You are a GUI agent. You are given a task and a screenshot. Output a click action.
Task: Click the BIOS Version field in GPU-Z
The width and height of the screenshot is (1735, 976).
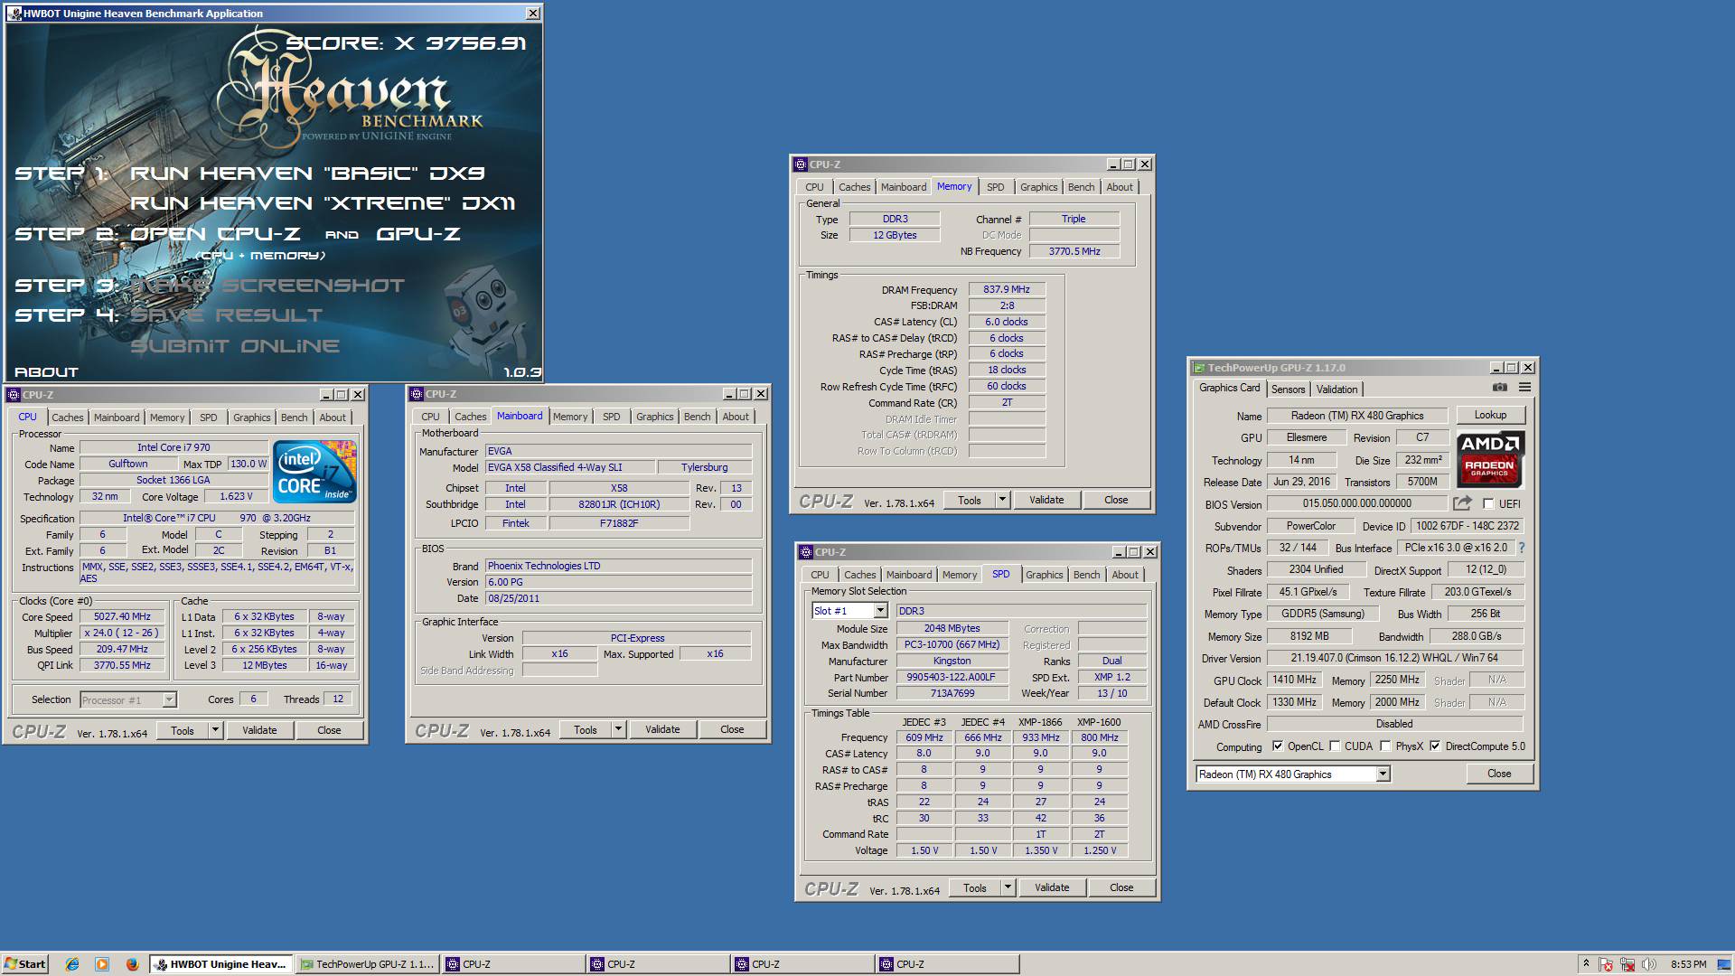1356,503
